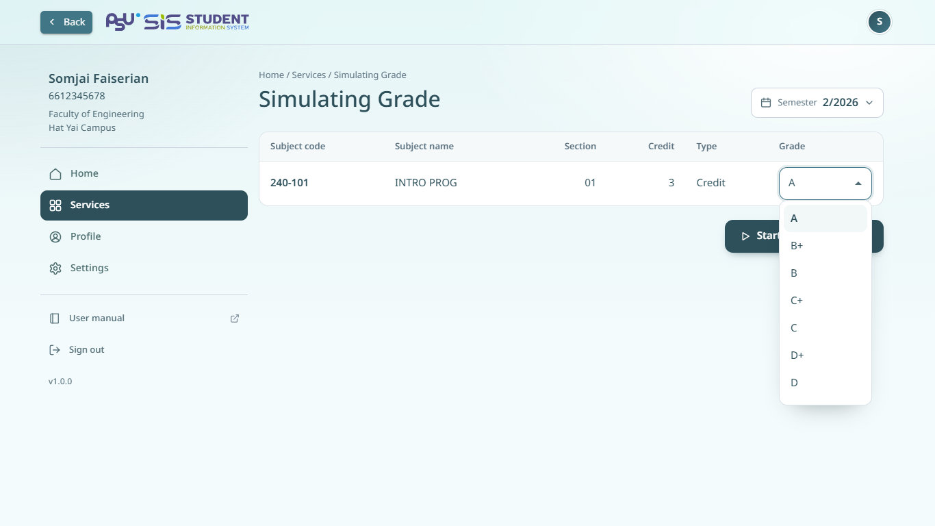Click the INTRO PROG subject name
This screenshot has height=526, width=935.
coord(426,183)
